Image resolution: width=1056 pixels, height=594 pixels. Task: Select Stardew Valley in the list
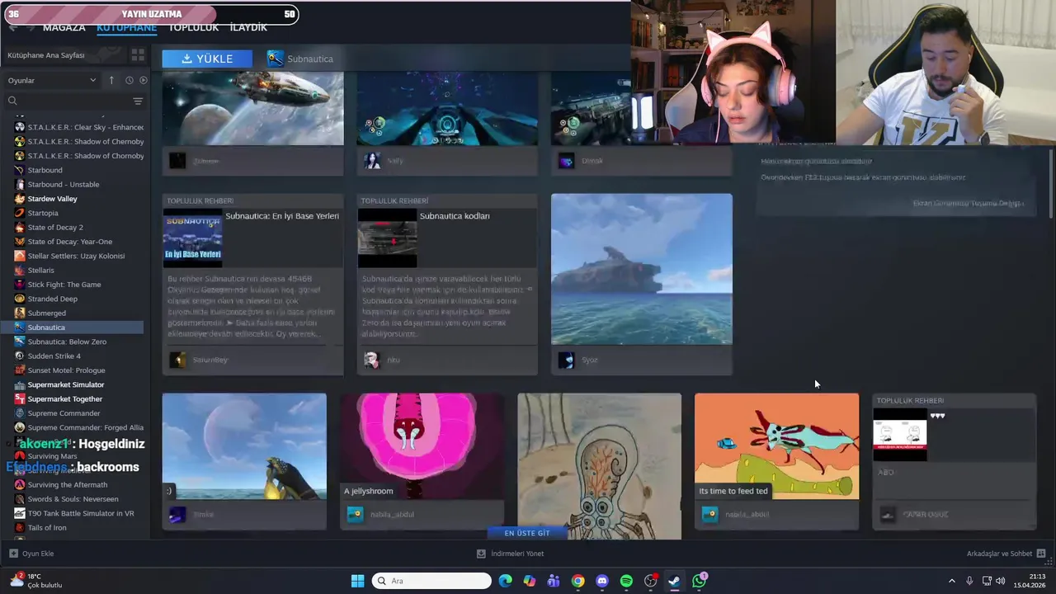pyautogui.click(x=52, y=199)
